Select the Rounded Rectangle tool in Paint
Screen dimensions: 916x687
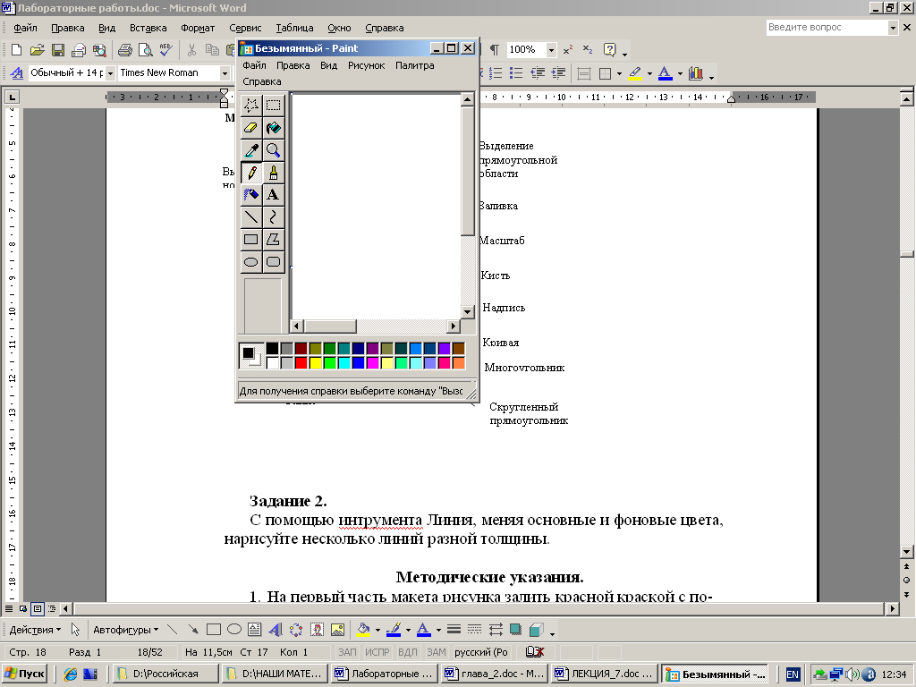coord(274,262)
